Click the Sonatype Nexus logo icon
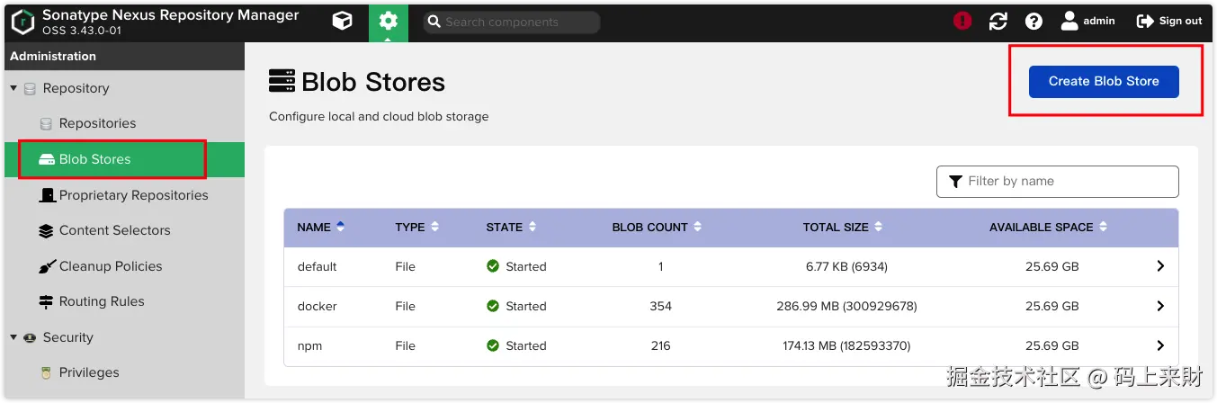The height and width of the screenshot is (403, 1217). [23, 21]
